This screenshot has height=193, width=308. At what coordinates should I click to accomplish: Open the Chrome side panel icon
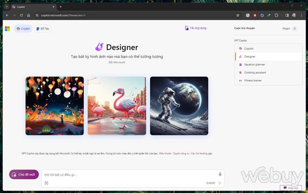[x=287, y=15]
